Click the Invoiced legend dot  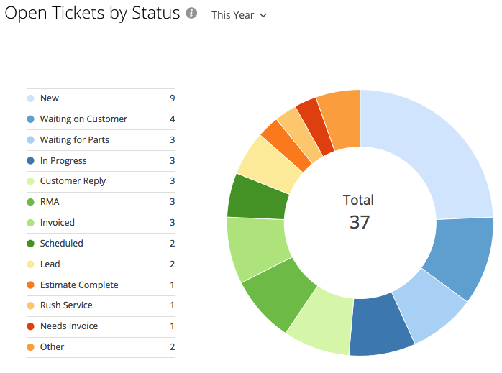click(30, 223)
